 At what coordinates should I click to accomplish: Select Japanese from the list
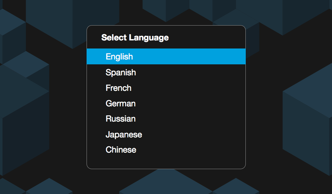pyautogui.click(x=166, y=135)
